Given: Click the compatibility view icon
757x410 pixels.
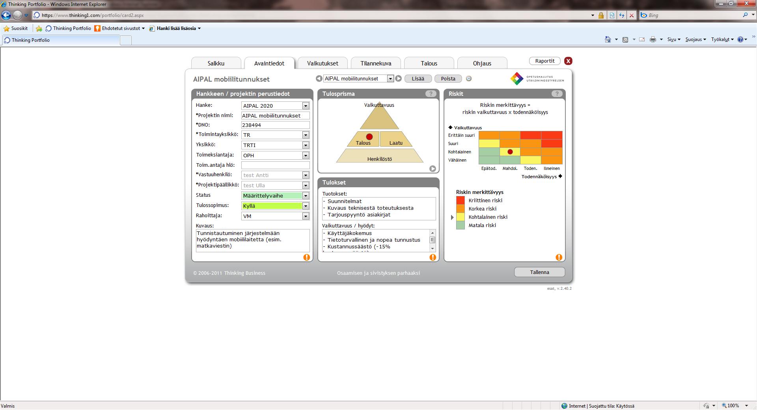Looking at the screenshot, I should pyautogui.click(x=612, y=15).
